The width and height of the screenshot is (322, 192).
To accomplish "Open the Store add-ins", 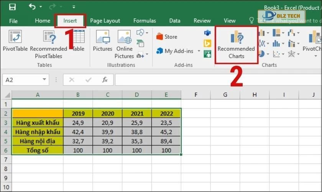I will coord(167,37).
